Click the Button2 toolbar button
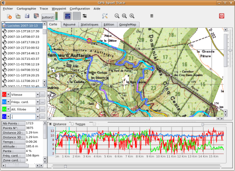This screenshot has height=171, width=235. (x=48, y=17)
